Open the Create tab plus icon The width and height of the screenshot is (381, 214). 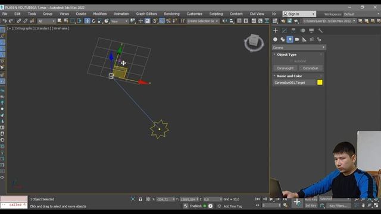coord(275,30)
